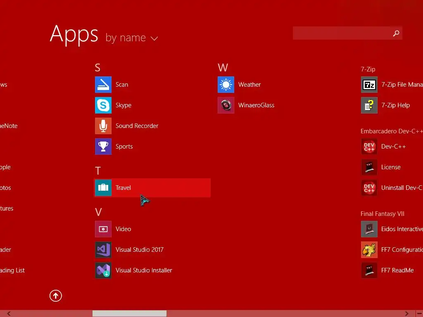Click the scrollbar left arrow
The width and height of the screenshot is (423, 317).
9,314
